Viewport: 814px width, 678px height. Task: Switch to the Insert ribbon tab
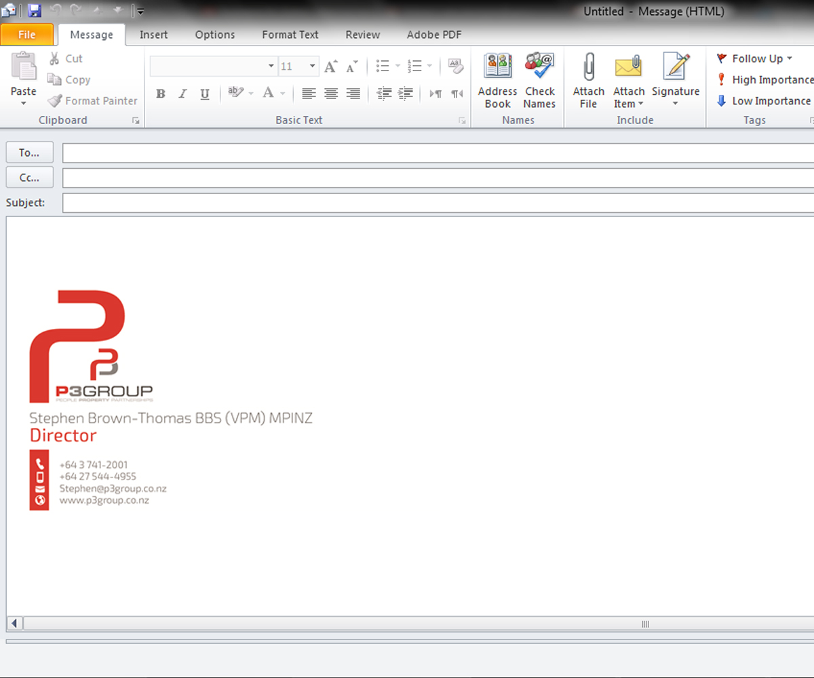(153, 35)
